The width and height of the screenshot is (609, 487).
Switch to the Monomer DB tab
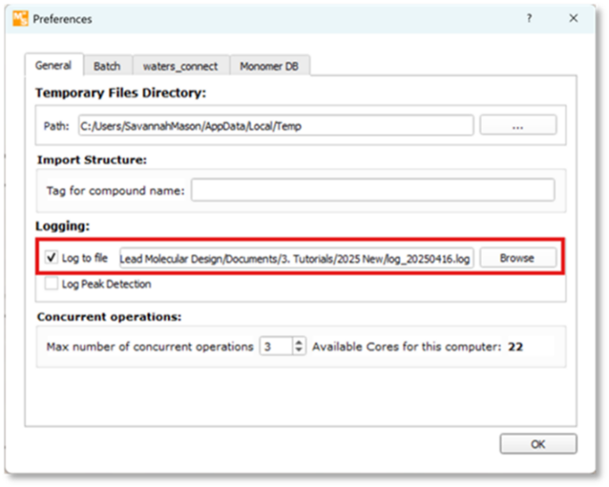pos(269,67)
